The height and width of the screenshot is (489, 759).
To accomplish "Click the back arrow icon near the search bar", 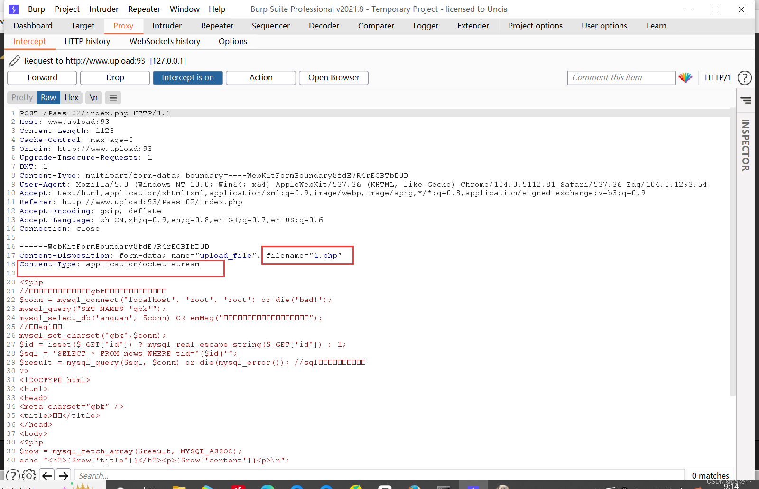I will point(46,475).
